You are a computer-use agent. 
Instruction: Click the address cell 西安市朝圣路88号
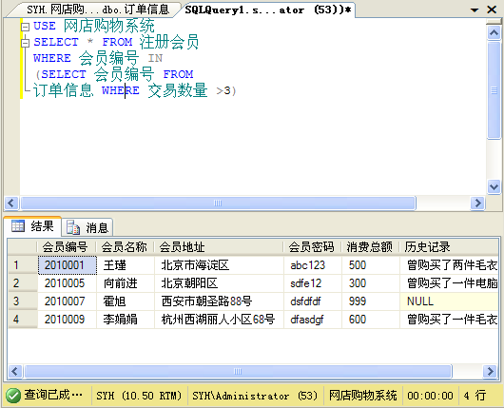pos(219,301)
